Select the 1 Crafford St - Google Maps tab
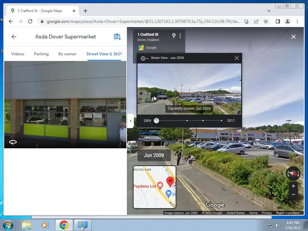The width and height of the screenshot is (308, 231). 43,11
